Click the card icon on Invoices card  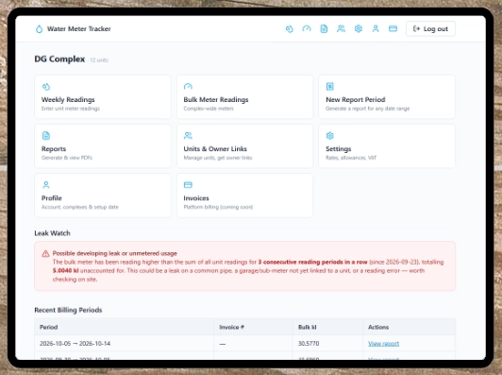188,185
